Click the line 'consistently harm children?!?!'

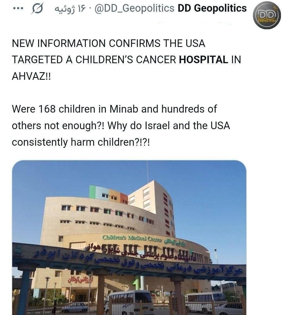(81, 142)
